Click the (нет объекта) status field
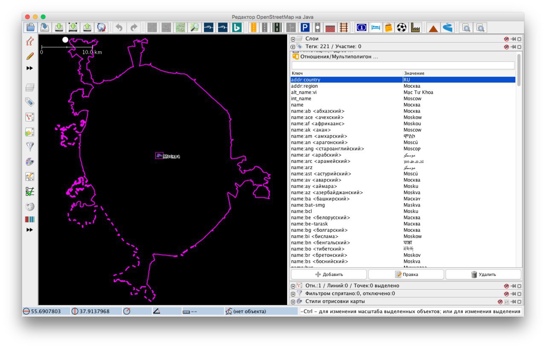546x348 pixels. (x=260, y=311)
